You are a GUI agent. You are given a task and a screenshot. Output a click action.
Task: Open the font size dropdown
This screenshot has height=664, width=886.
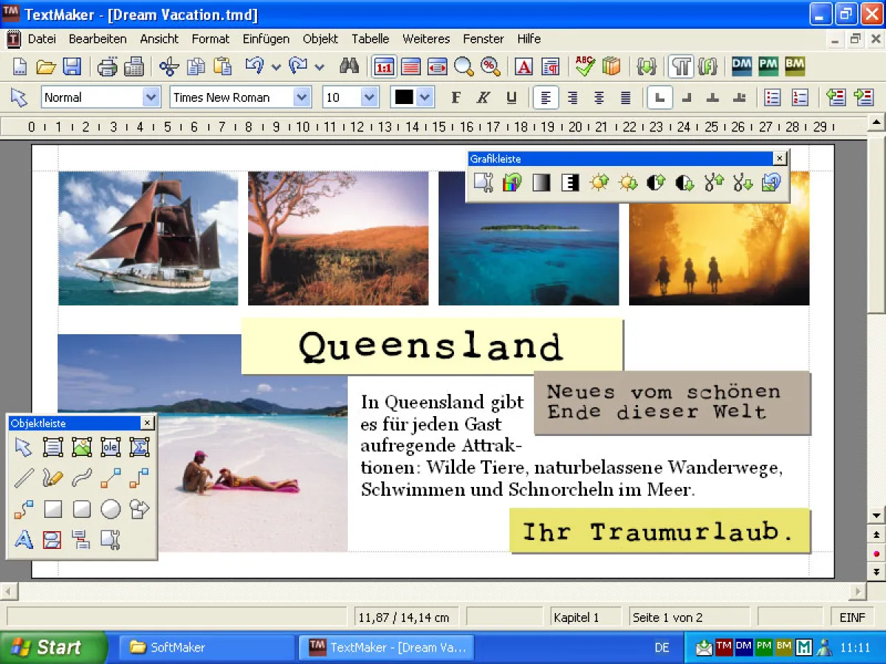click(369, 97)
